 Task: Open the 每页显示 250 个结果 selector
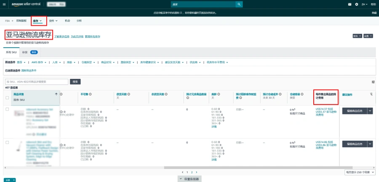[360, 172]
